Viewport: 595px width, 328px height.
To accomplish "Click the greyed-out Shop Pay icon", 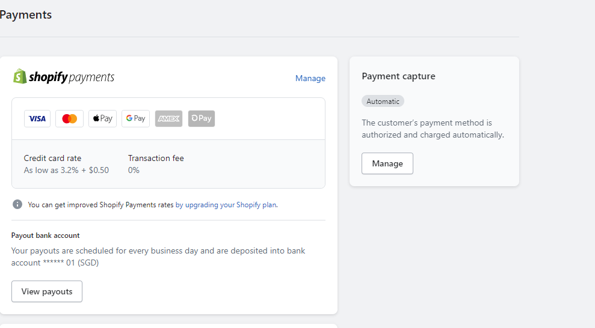I will coord(201,119).
